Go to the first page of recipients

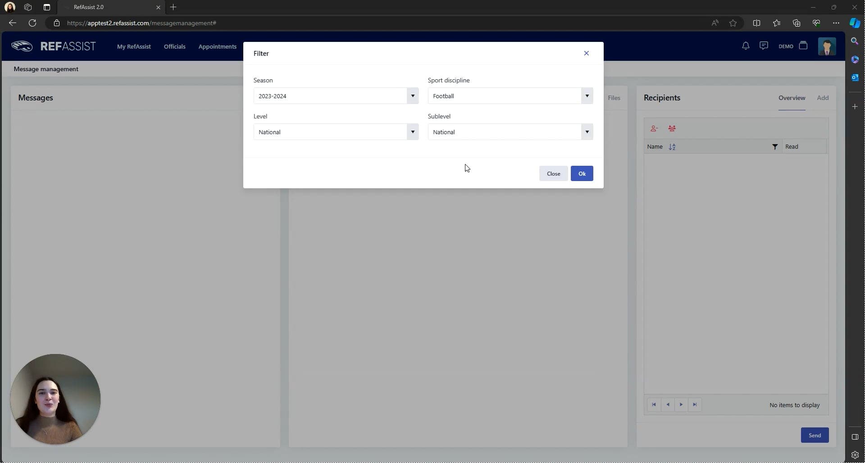click(654, 404)
